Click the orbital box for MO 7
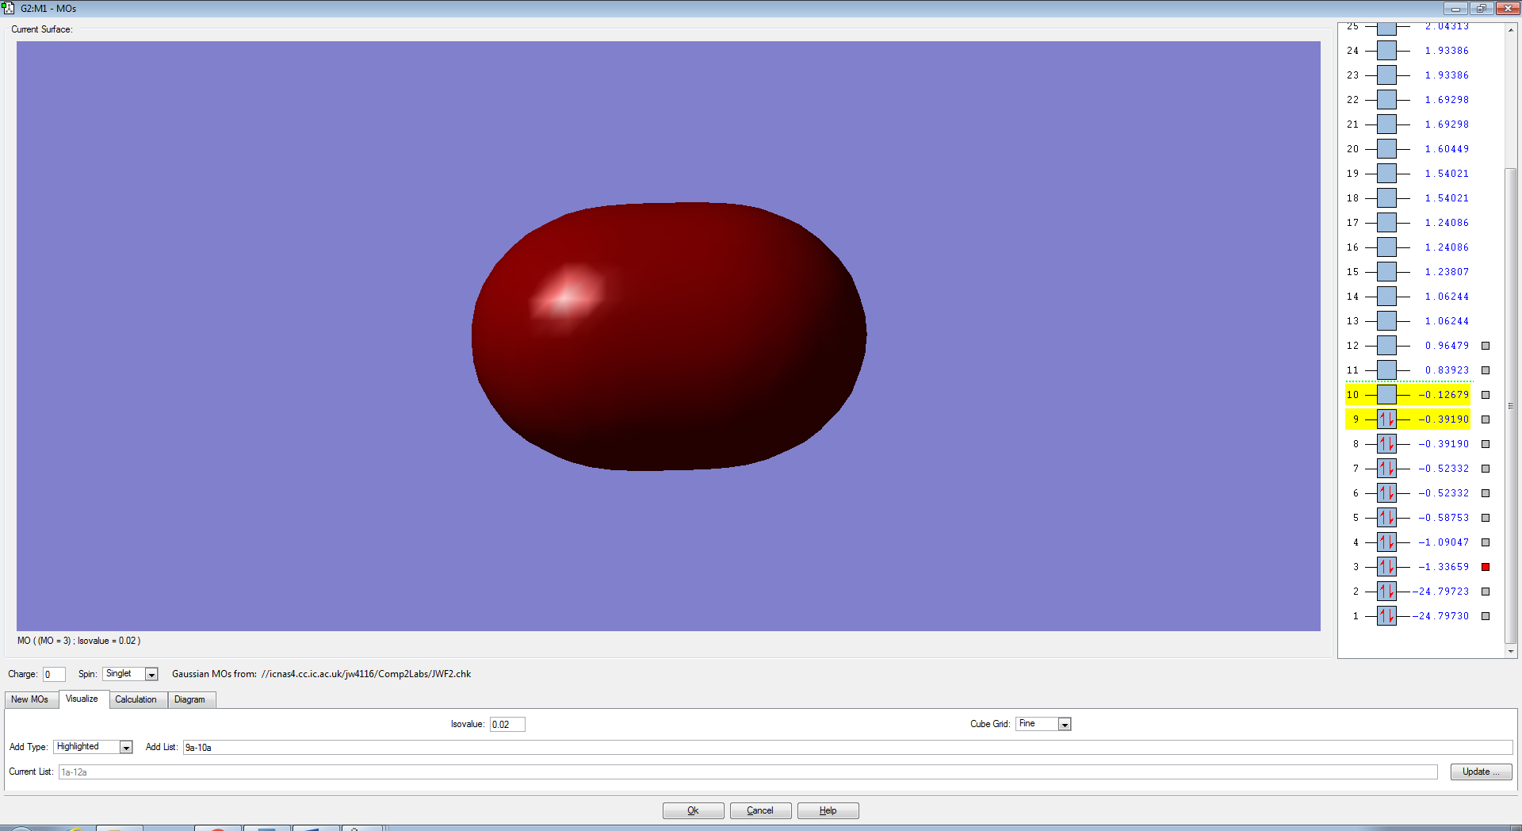This screenshot has width=1522, height=831. click(1386, 469)
